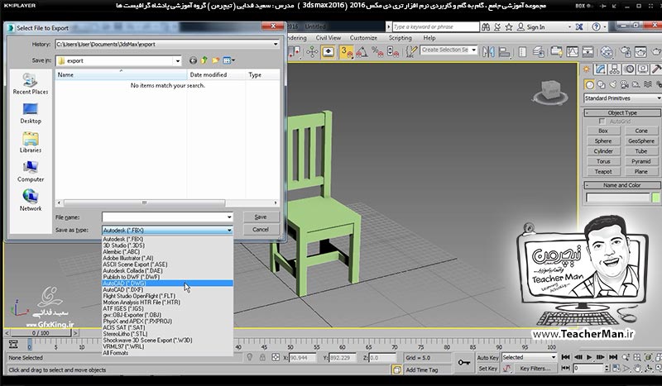Click Cancel in the export dialog
This screenshot has height=386, width=662.
pyautogui.click(x=261, y=230)
